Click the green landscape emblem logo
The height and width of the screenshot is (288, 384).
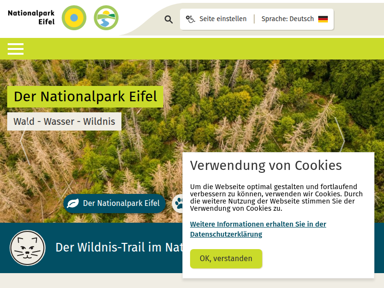[106, 18]
